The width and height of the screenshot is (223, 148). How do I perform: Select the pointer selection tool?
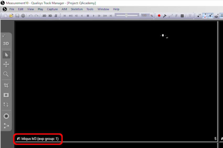point(6,55)
